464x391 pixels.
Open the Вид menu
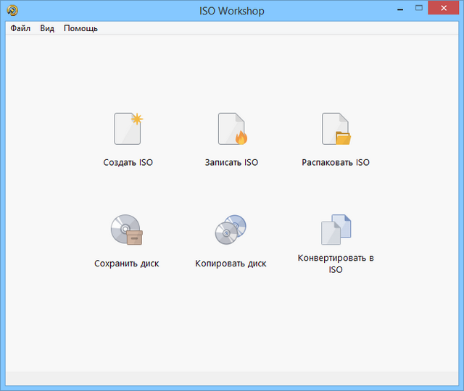[x=47, y=28]
